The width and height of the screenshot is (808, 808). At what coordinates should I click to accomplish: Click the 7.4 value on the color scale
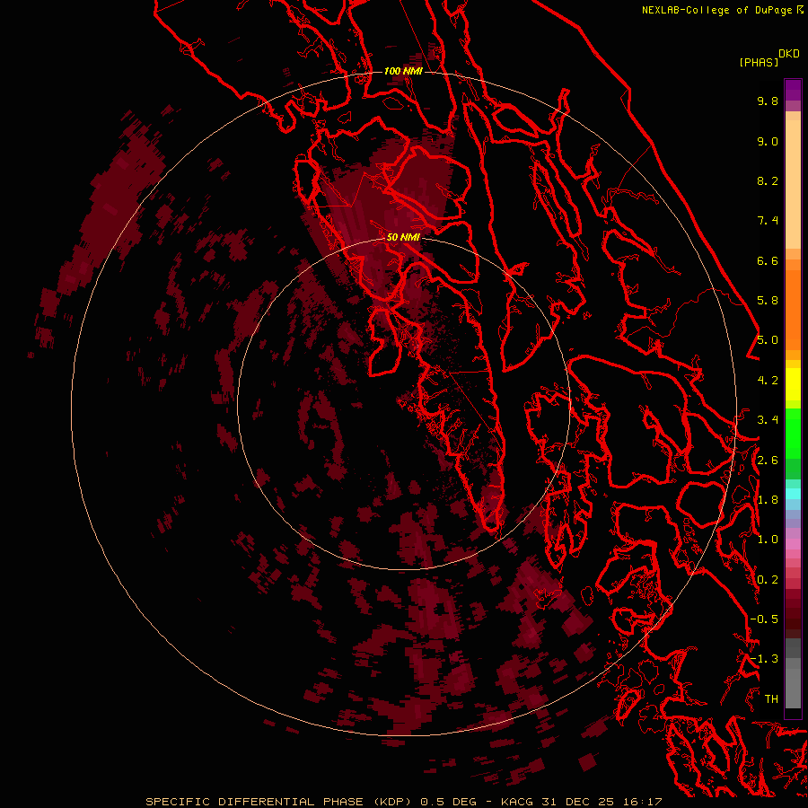(768, 221)
